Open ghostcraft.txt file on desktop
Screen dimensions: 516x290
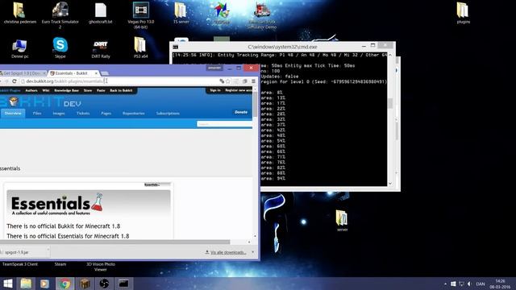101,13
